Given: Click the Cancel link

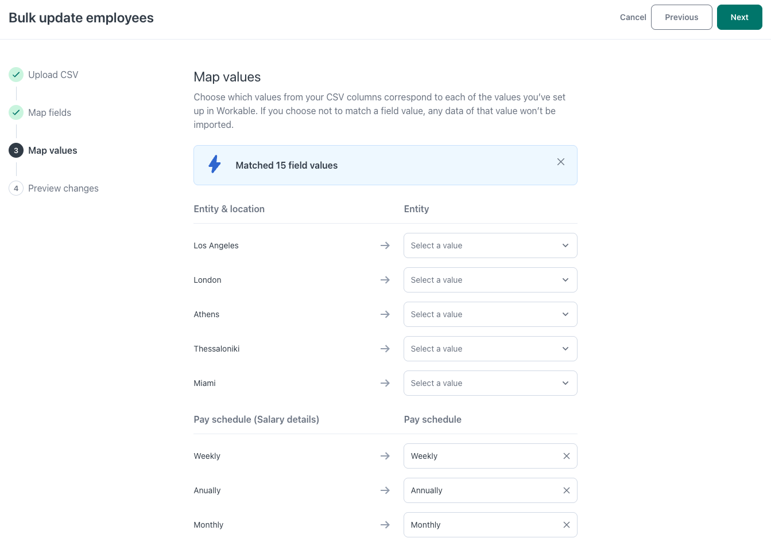Looking at the screenshot, I should pyautogui.click(x=633, y=17).
